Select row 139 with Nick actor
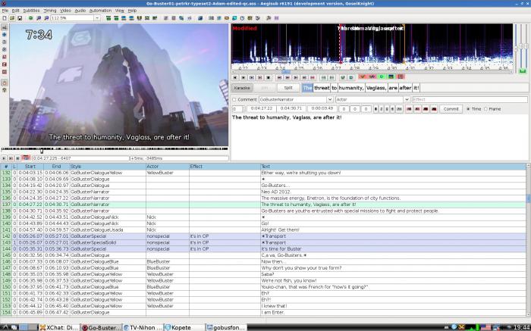The image size is (531, 331). click(x=263, y=217)
